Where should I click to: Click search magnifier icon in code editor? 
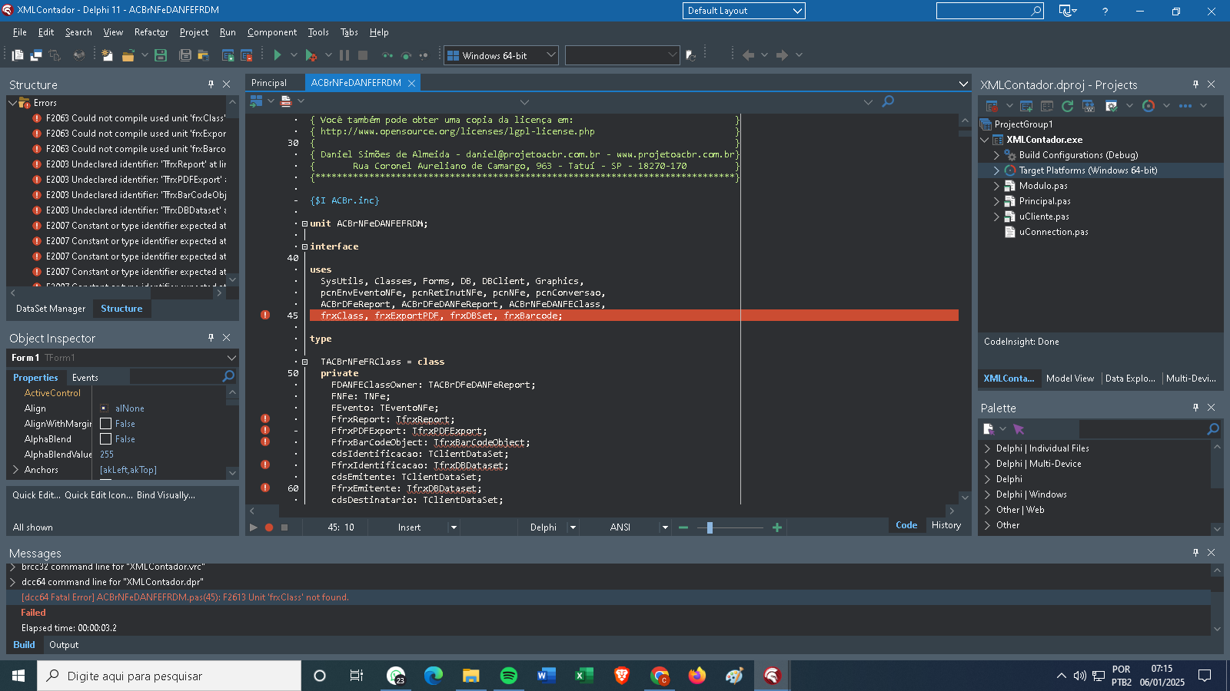(x=888, y=101)
